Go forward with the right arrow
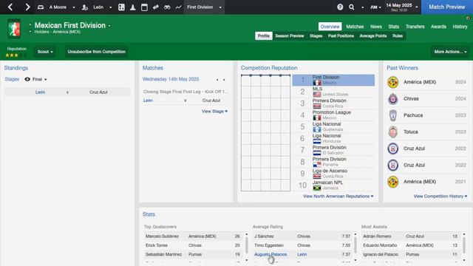Image resolution: width=473 pixels, height=266 pixels. tap(27, 7)
